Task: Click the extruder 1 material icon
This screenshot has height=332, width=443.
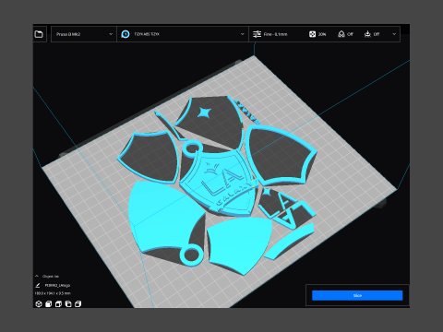Action: click(126, 34)
